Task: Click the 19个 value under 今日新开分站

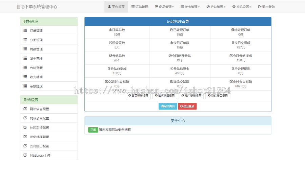Action: [x=180, y=60]
